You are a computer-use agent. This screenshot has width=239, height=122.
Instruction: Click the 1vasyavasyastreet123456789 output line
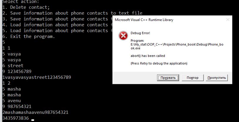[x=37, y=77]
